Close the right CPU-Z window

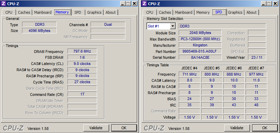(275, 3)
